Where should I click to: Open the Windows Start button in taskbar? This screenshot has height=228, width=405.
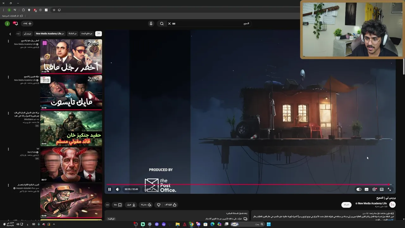(269, 224)
